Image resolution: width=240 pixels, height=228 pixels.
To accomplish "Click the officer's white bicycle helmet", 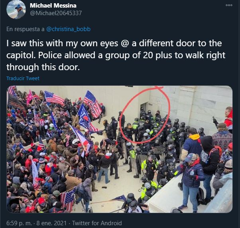I will [x=148, y=185].
